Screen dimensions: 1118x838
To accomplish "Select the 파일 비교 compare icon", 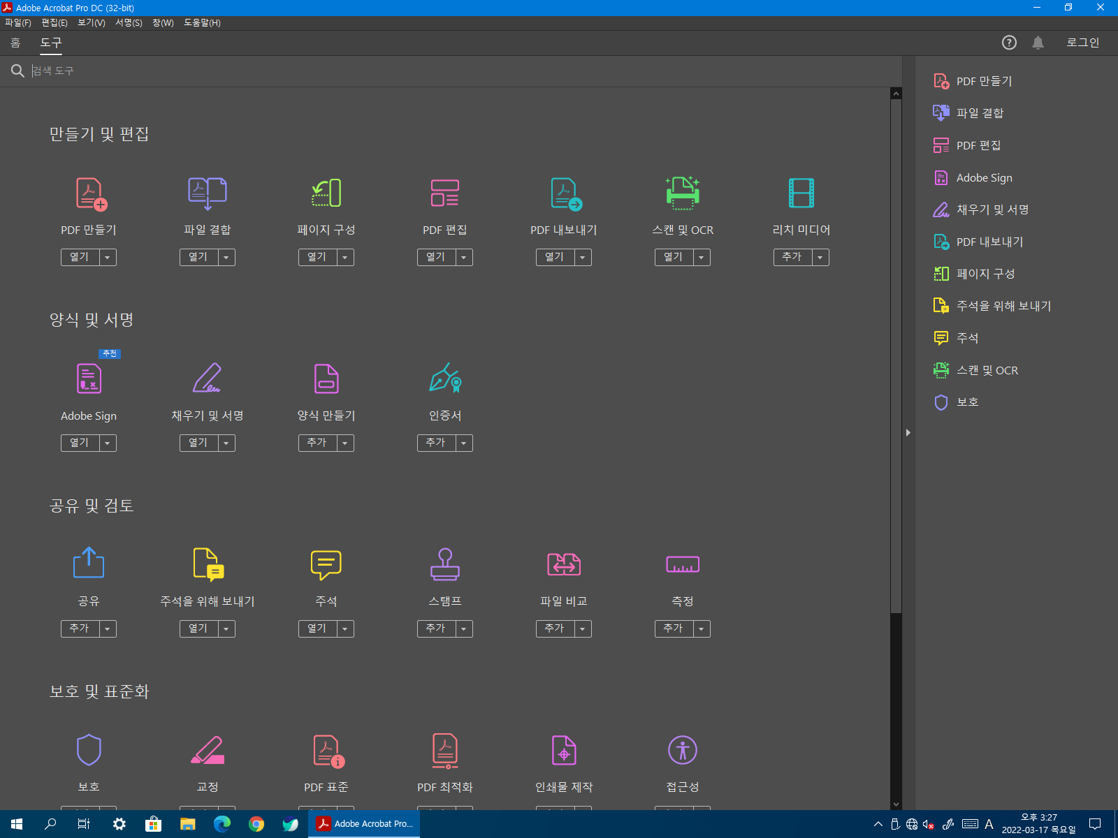I will [x=564, y=564].
